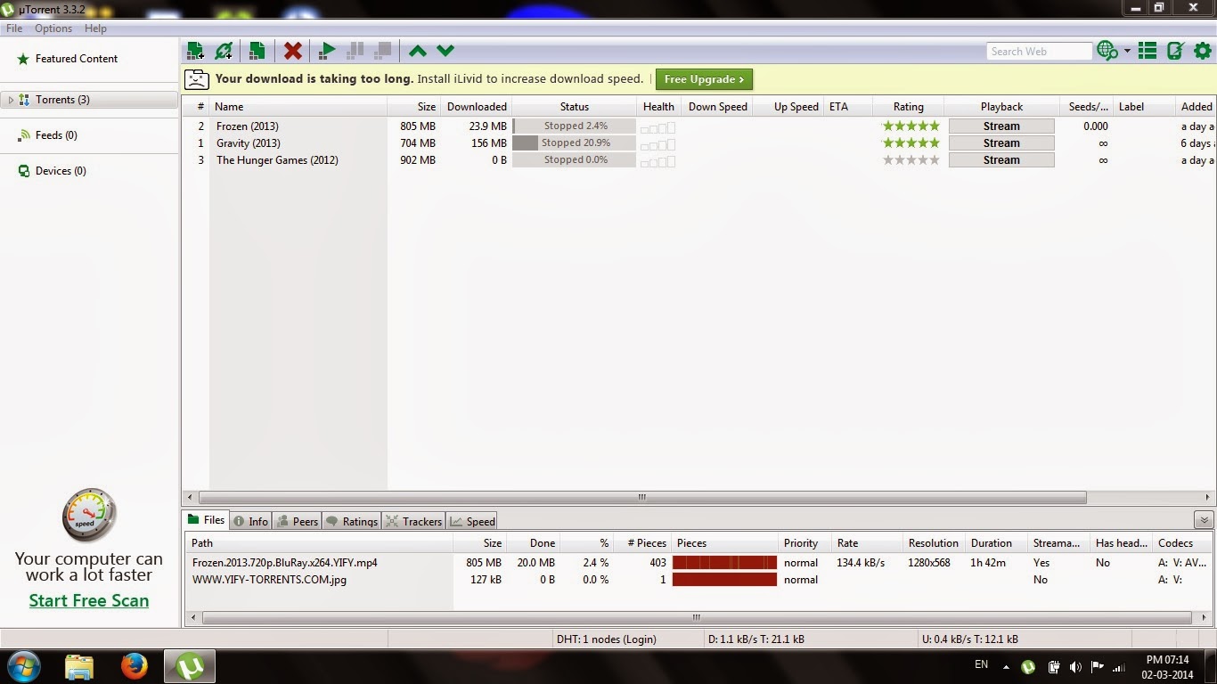The image size is (1217, 684).
Task: Click the Stop torrent toolbar icon
Action: click(383, 51)
